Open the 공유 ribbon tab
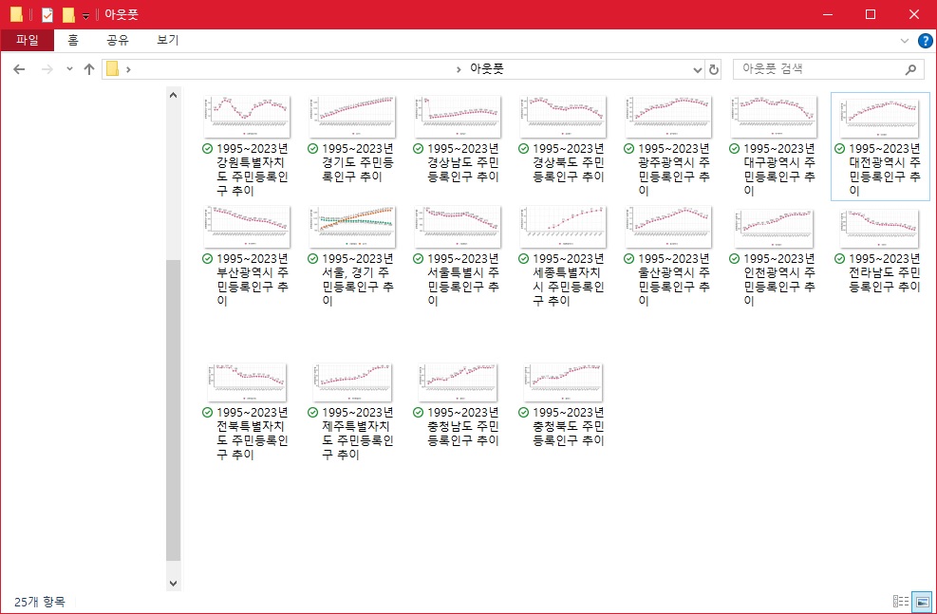Screen dimensions: 937x614 click(118, 41)
